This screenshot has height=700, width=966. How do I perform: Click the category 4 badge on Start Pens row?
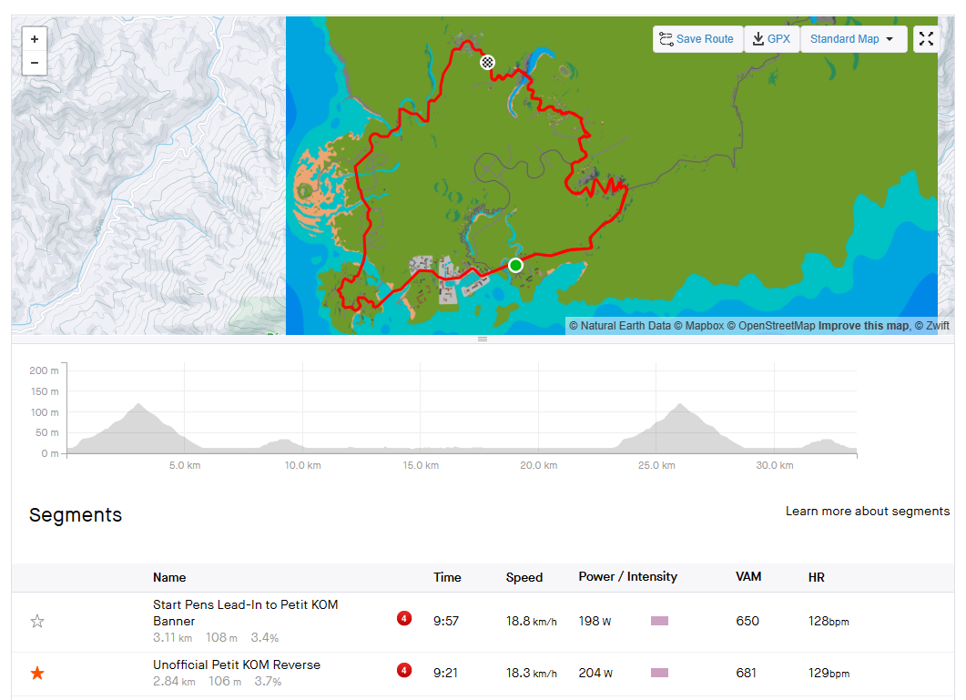[x=404, y=618]
